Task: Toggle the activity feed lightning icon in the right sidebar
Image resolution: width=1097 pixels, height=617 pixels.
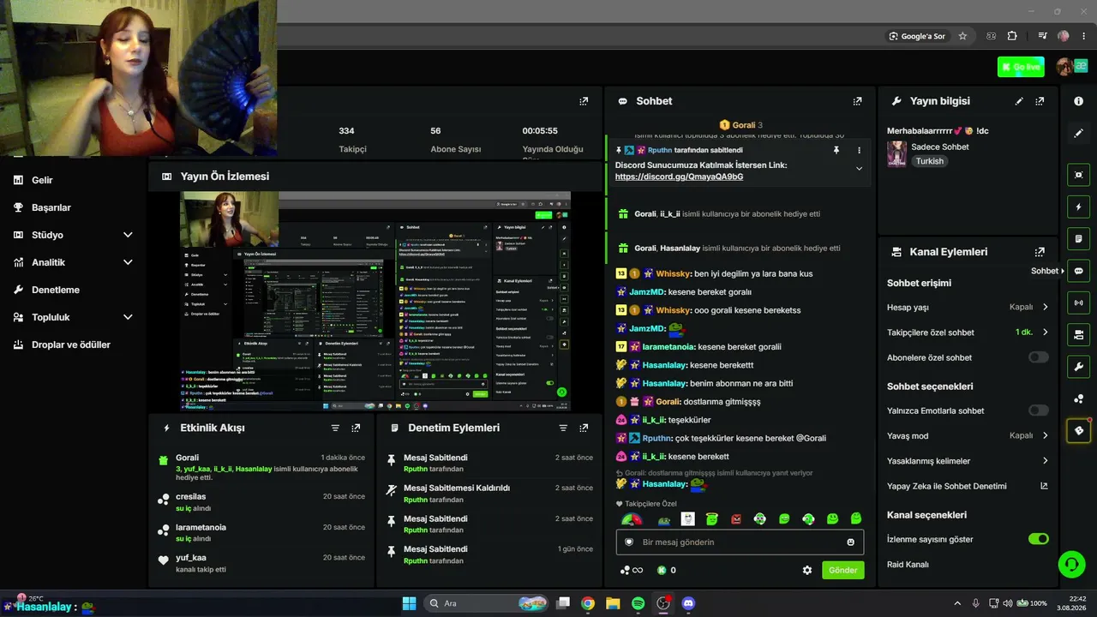Action: tap(1078, 207)
